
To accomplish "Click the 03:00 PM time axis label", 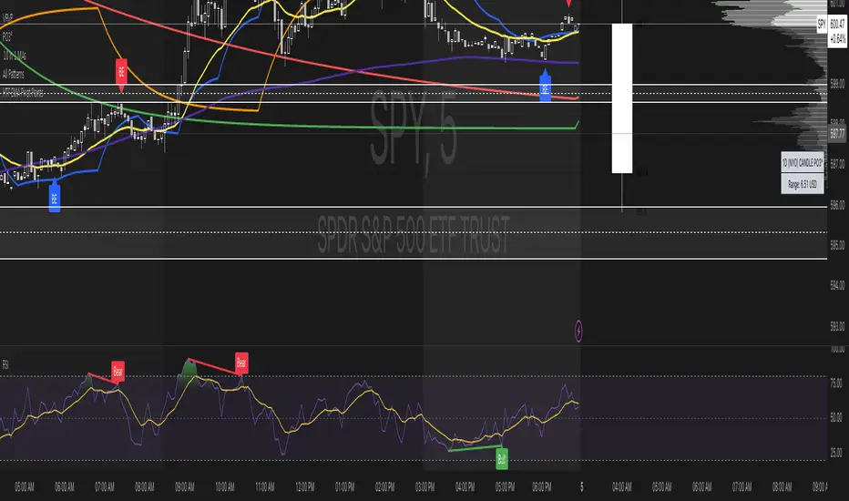I will pyautogui.click(x=425, y=487).
